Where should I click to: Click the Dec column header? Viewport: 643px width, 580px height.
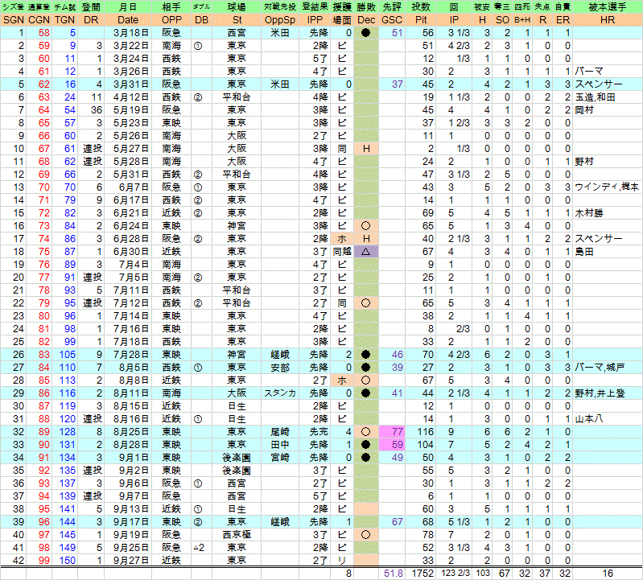366,19
